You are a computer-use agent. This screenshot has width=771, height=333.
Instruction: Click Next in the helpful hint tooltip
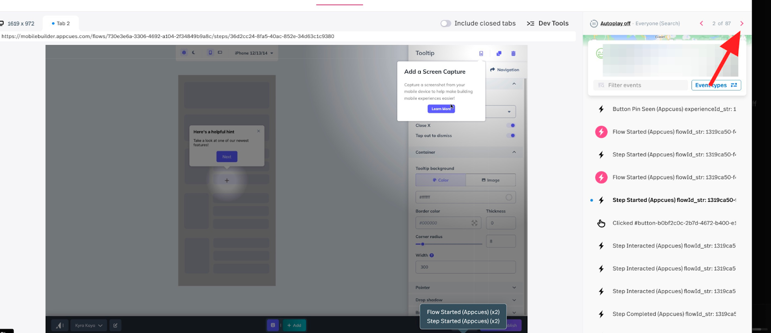pyautogui.click(x=227, y=157)
